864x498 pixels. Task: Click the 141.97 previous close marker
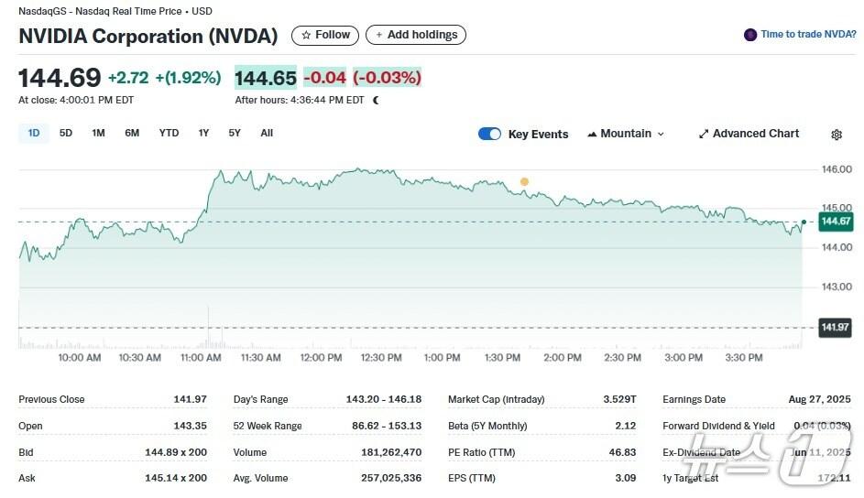coord(835,328)
